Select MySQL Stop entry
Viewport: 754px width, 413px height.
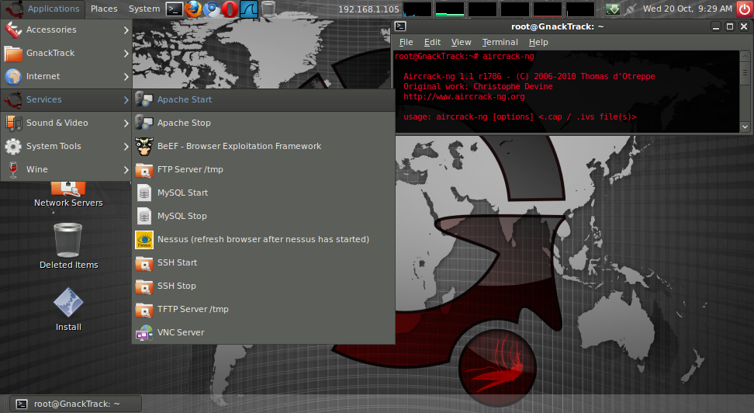[264, 216]
